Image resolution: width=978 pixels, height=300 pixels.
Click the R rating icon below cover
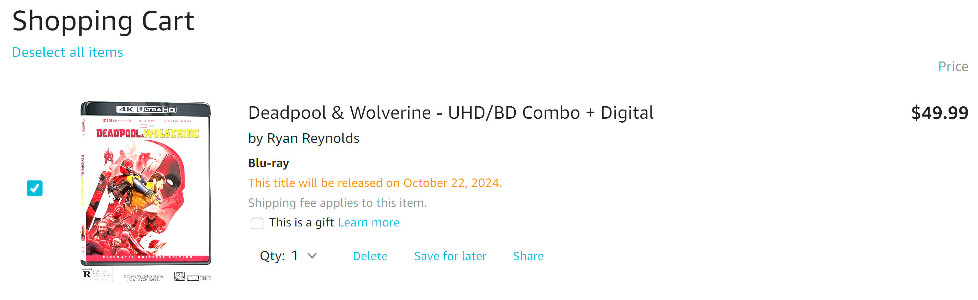[87, 274]
